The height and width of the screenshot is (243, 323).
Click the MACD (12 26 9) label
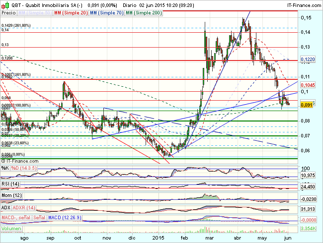[65, 218]
